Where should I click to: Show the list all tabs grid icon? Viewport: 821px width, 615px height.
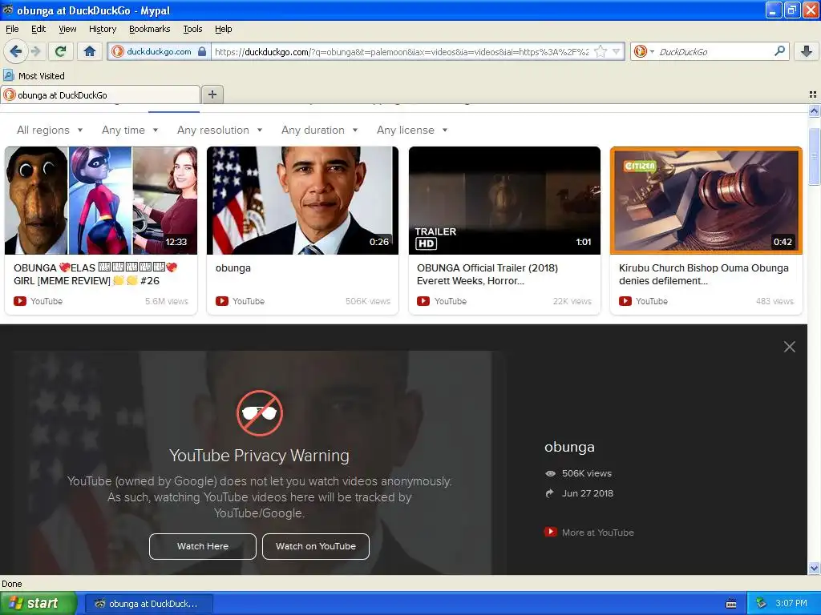pyautogui.click(x=813, y=94)
